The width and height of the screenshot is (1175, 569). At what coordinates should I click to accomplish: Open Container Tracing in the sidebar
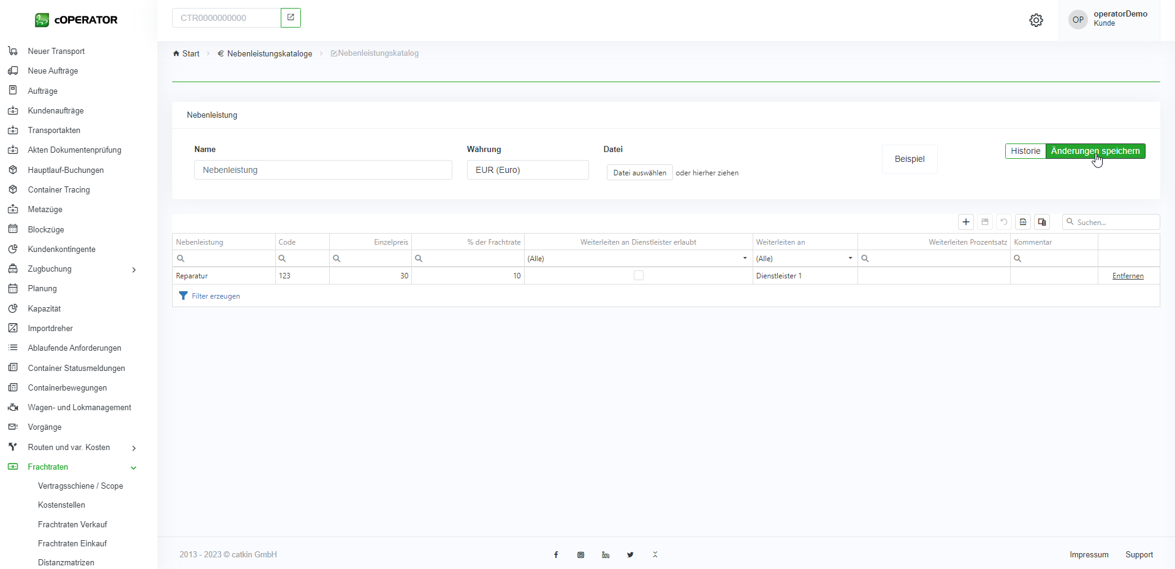[x=59, y=190]
